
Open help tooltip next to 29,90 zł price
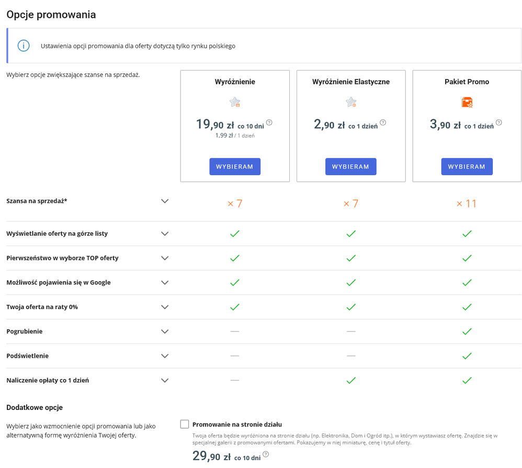(266, 454)
